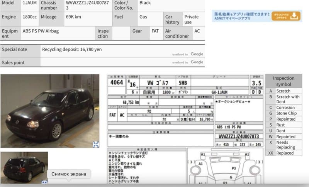Image resolution: width=309 pixels, height=187 pixels.
Task: Click the 'Special note' row label
Action: pos(14,49)
